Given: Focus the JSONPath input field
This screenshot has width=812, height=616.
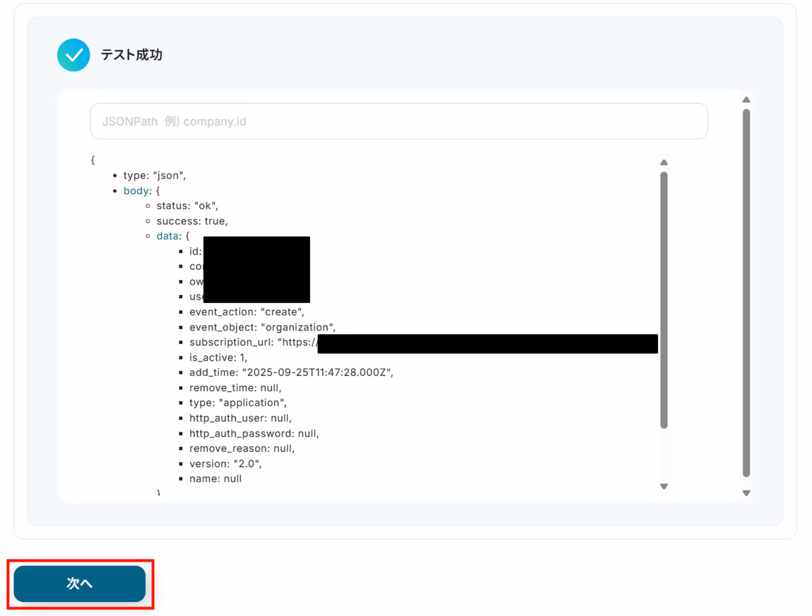Looking at the screenshot, I should (398, 121).
